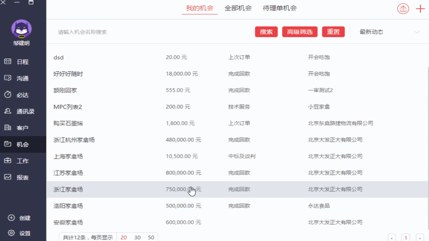Image resolution: width=429 pixels, height=241 pixels.
Task: Click the 高级筛选 advanced filter button
Action: tap(300, 32)
